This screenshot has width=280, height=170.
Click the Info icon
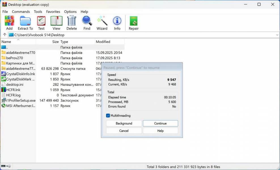117,23
